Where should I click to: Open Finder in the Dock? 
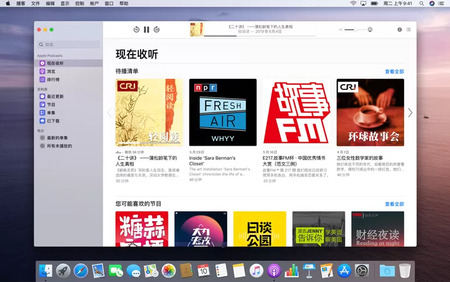45,270
